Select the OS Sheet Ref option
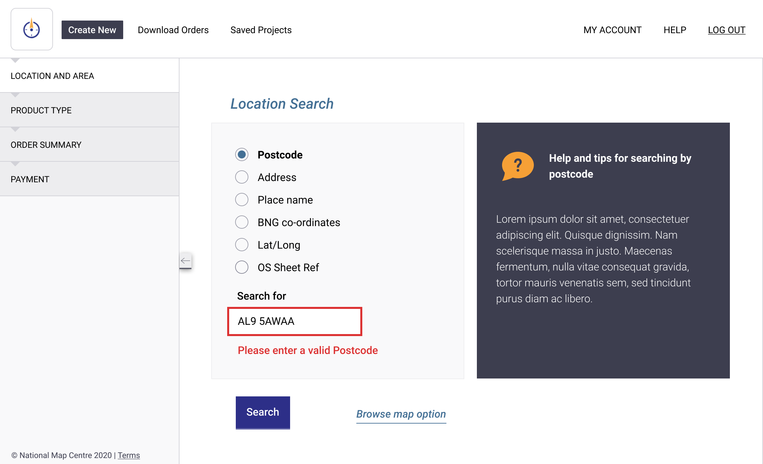This screenshot has width=763, height=464. [242, 267]
